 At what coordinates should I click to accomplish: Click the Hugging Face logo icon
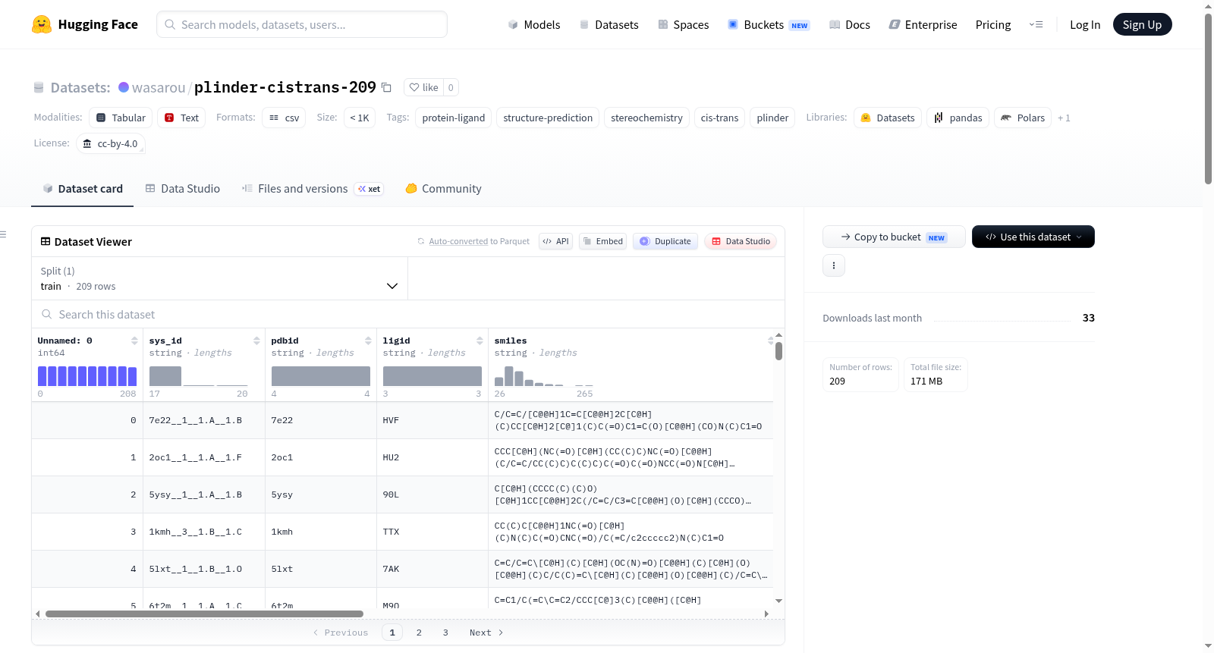pyautogui.click(x=42, y=24)
